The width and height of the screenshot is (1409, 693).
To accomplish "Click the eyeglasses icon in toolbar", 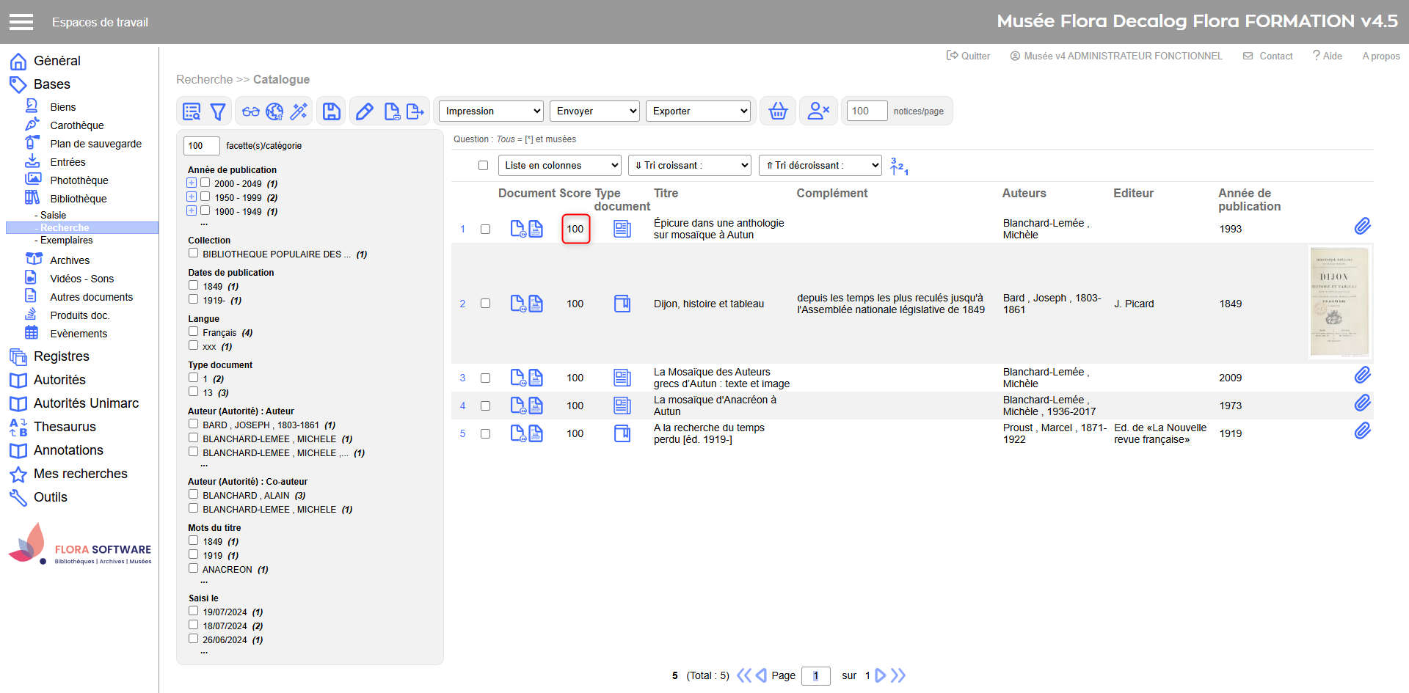I will point(251,111).
